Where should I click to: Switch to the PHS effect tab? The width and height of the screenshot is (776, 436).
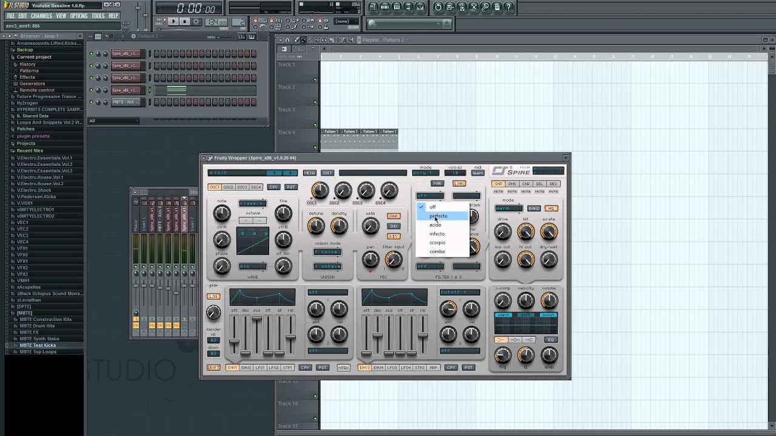tap(512, 184)
